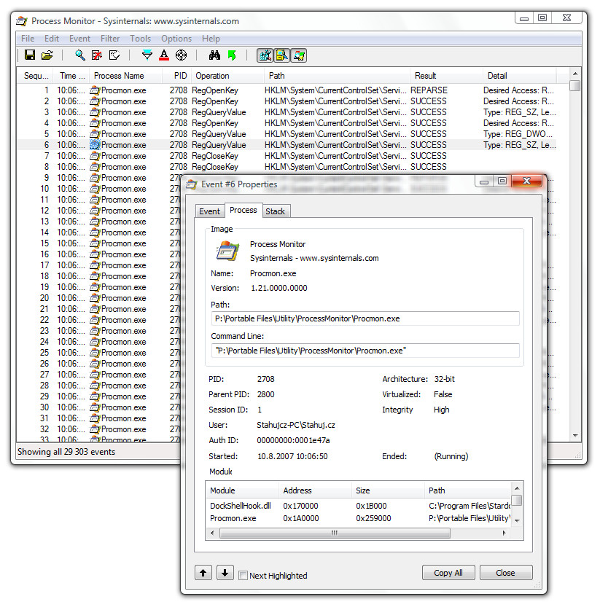Click the Process Monitor image icon in Properties
Screen dimensions: 600x610
click(227, 251)
